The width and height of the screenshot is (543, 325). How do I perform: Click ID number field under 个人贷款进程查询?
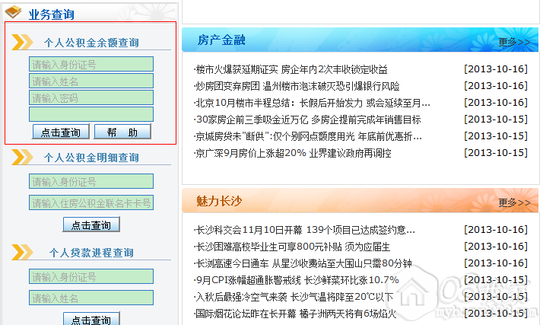click(x=91, y=276)
